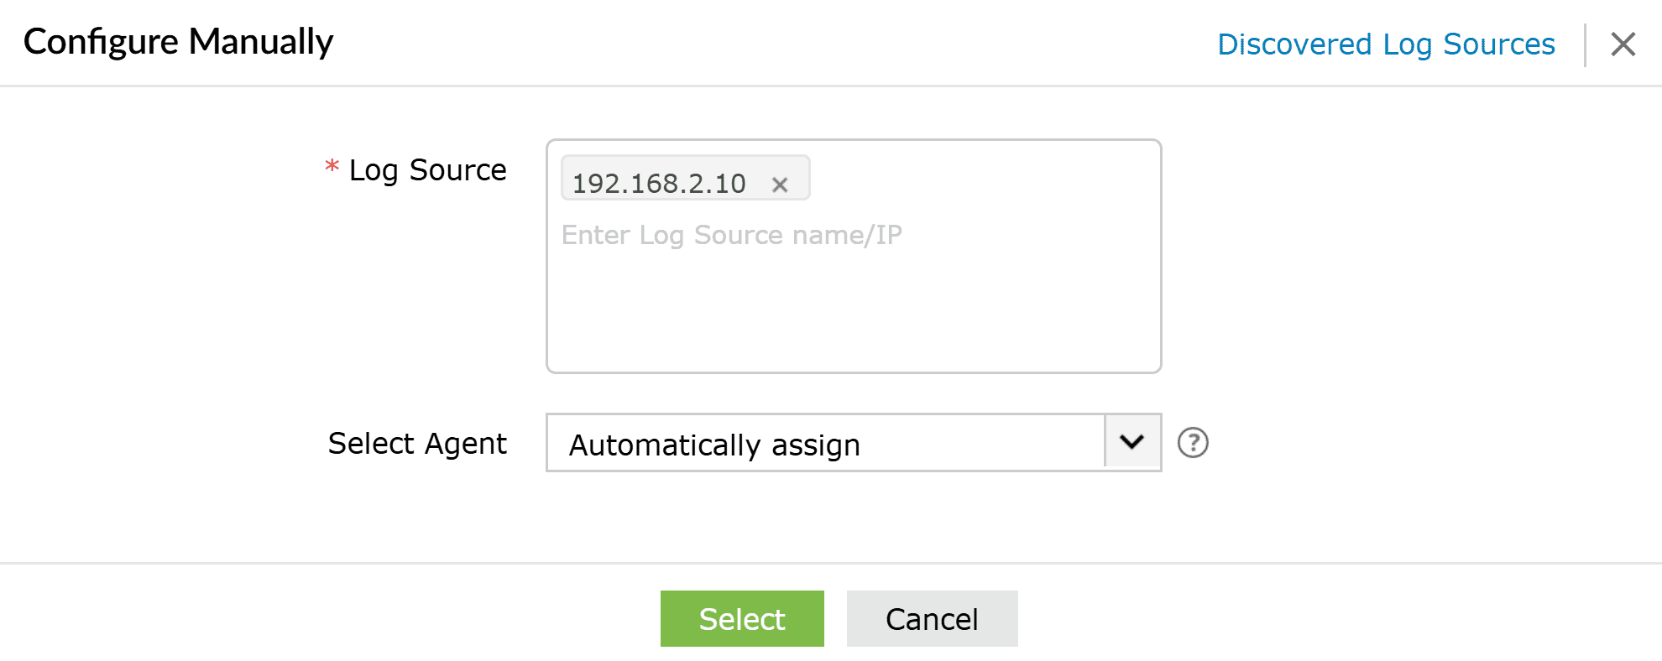
Task: Click the Configure Manually heading
Action: point(179,40)
